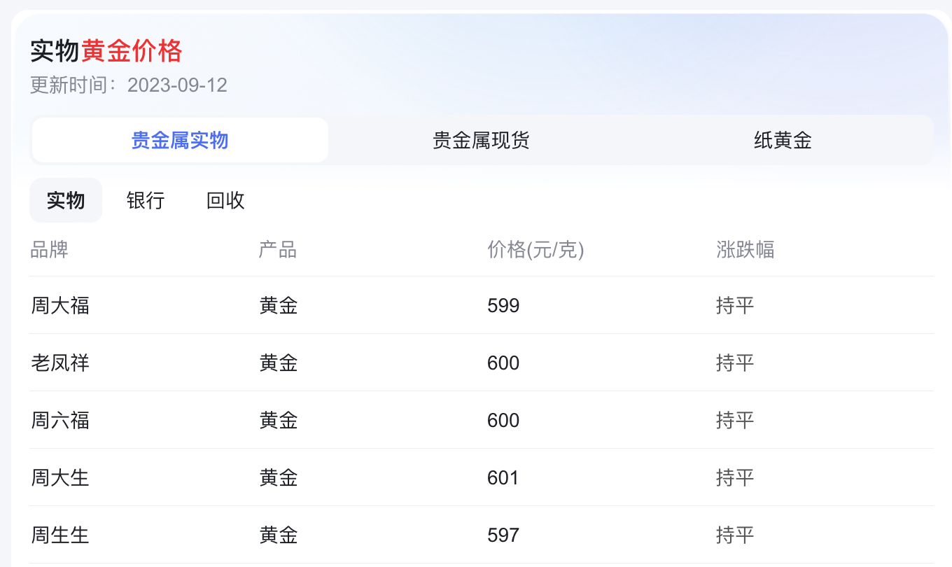Switch to the 贵金属现货 tab

point(481,140)
